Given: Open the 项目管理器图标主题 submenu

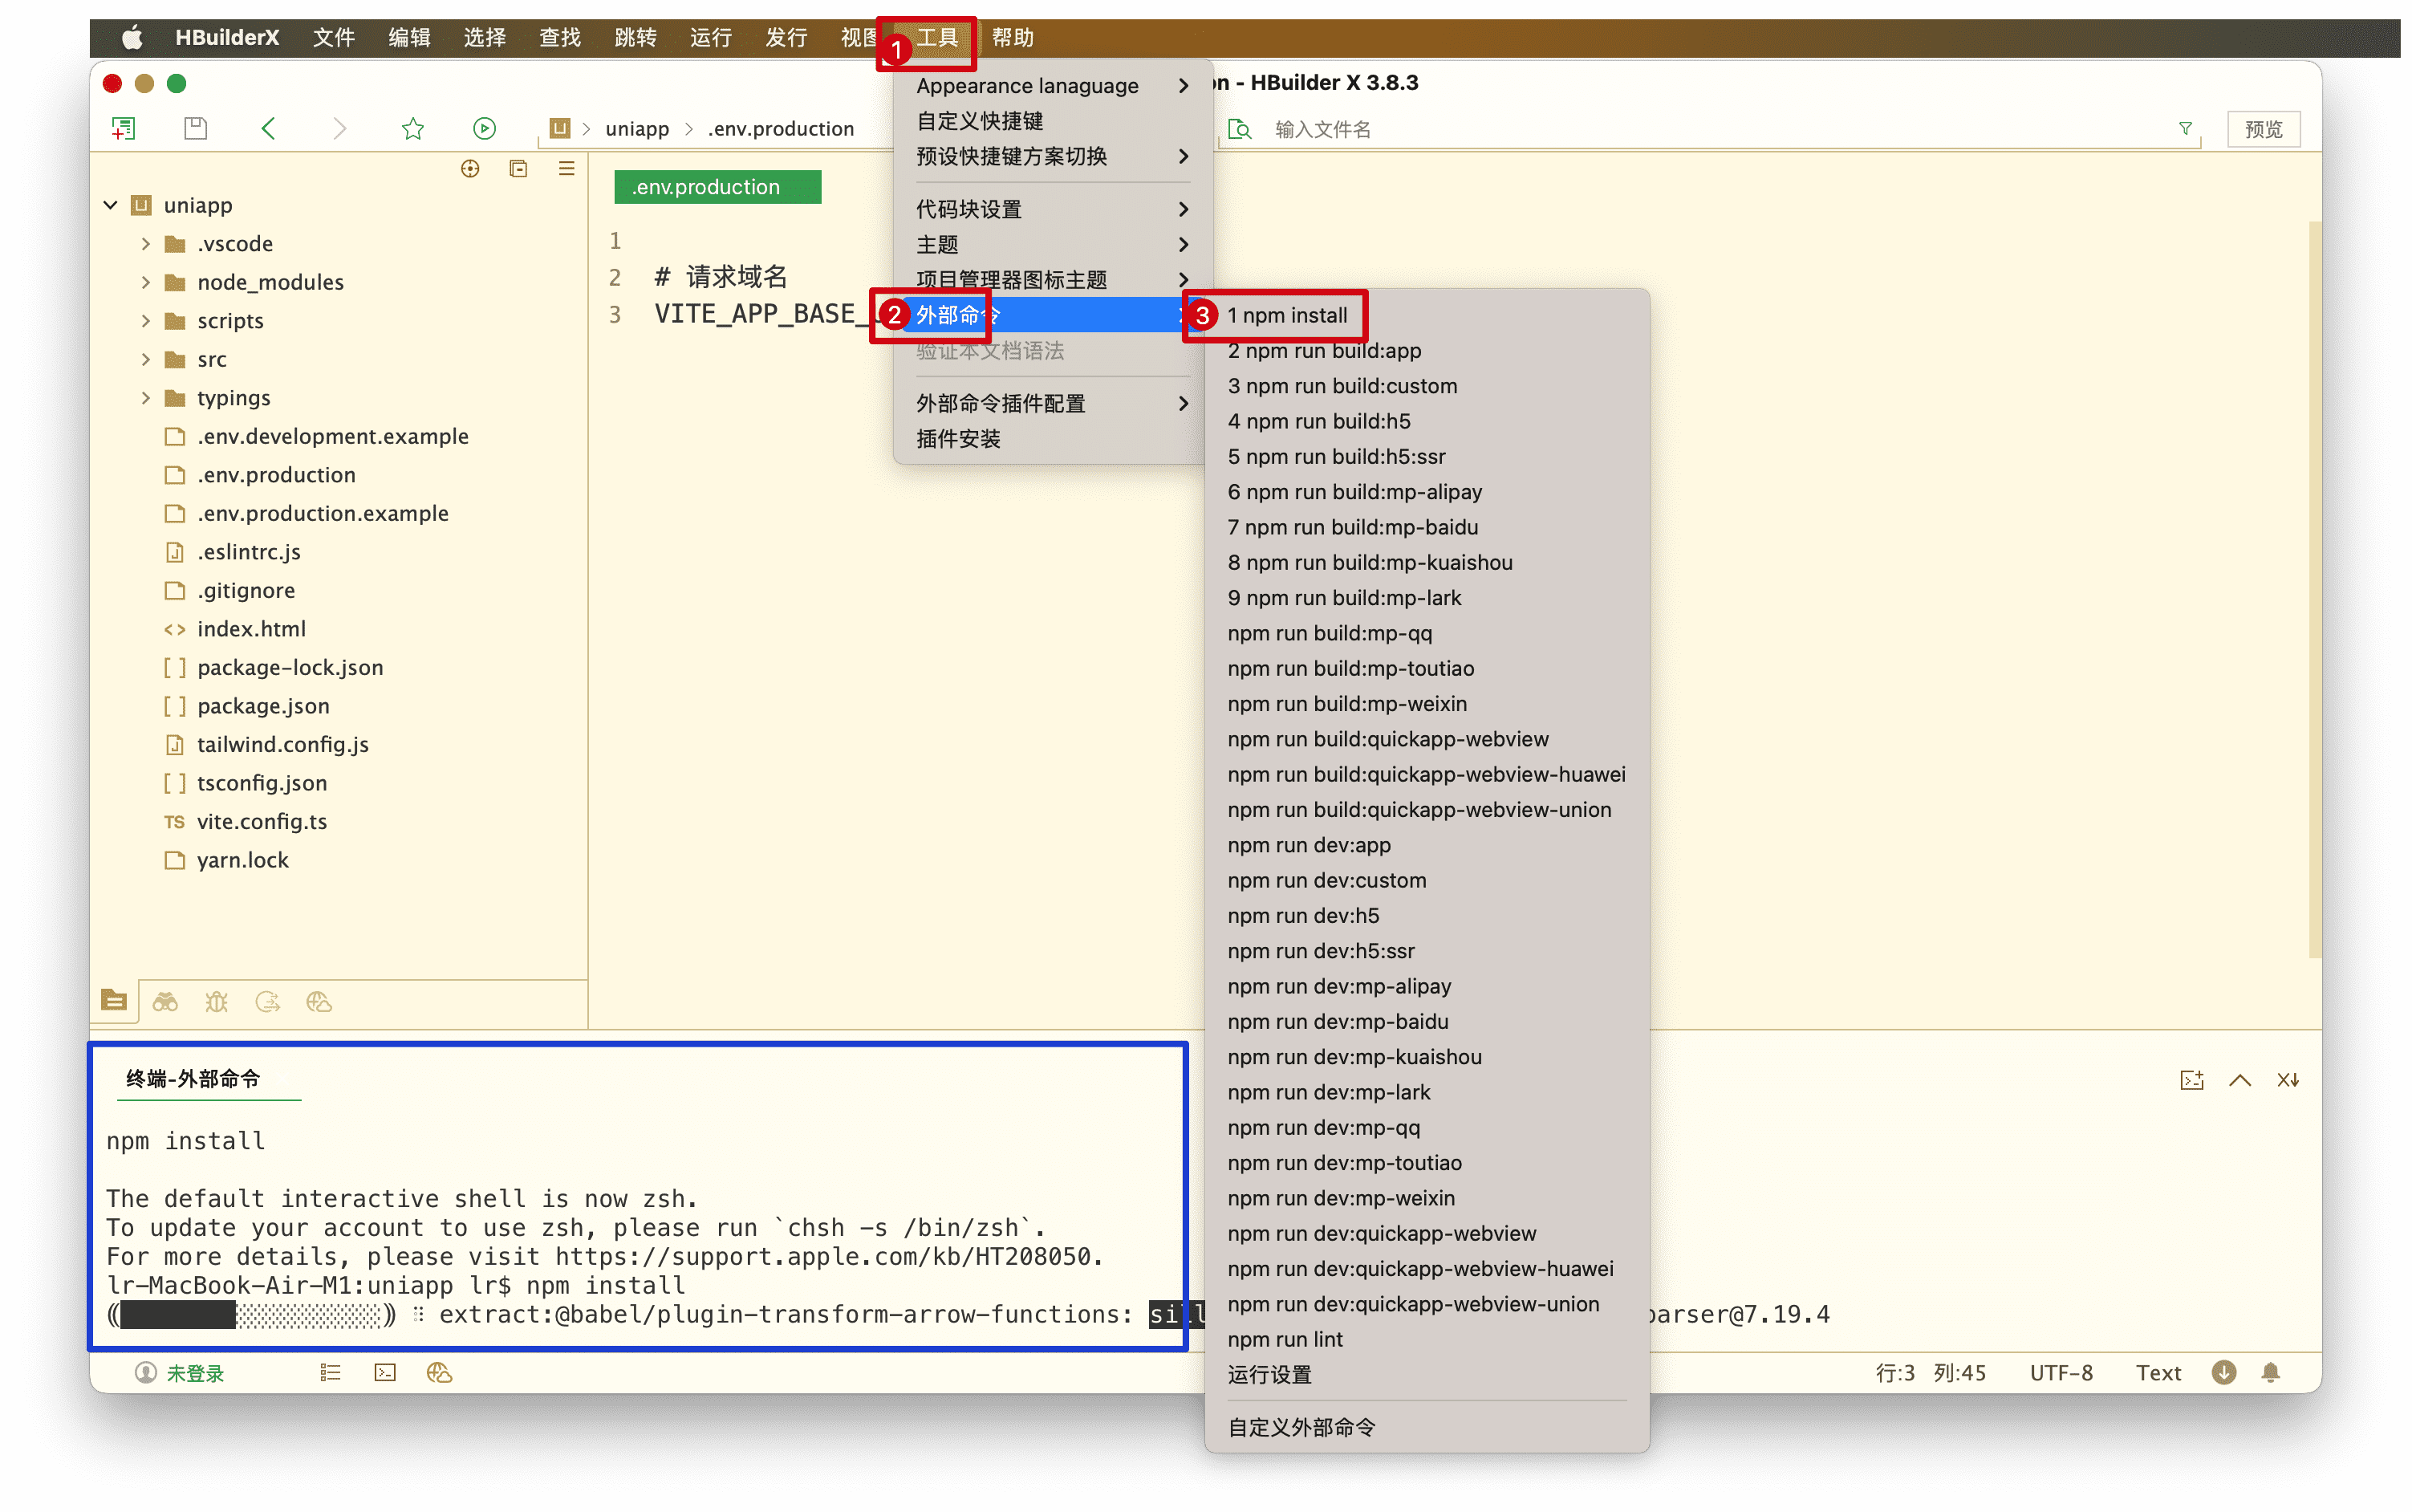Looking at the screenshot, I should click(x=1053, y=279).
